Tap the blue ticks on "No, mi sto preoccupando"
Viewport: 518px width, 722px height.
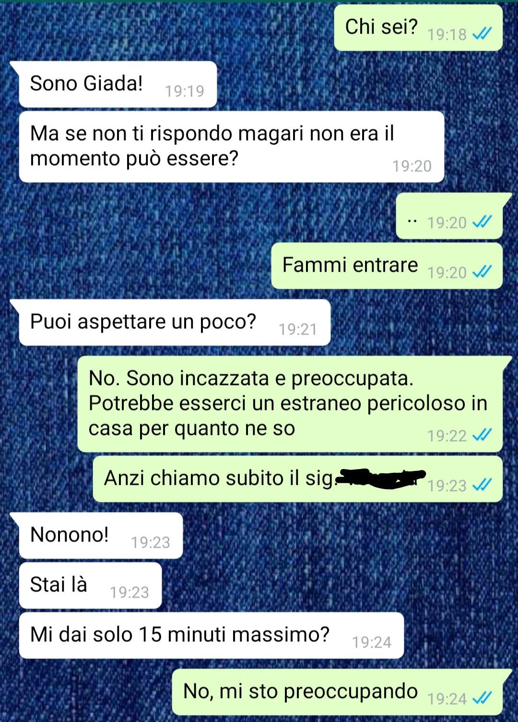(x=482, y=698)
